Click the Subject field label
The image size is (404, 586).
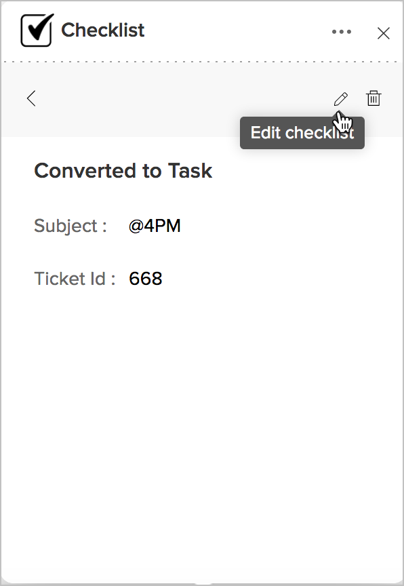pos(70,226)
